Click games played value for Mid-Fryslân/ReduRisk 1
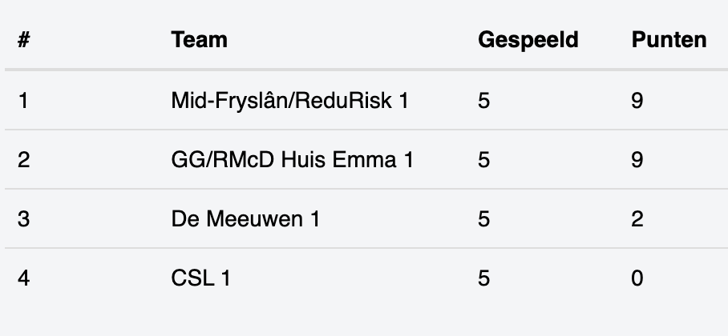 483,101
